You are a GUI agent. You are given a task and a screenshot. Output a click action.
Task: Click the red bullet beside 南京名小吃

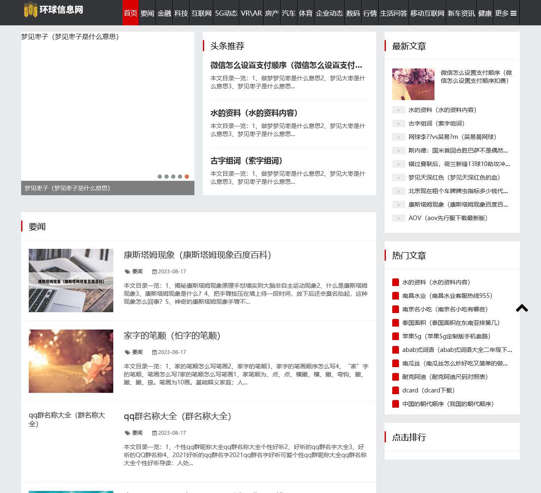396,309
